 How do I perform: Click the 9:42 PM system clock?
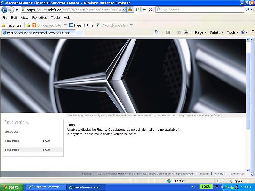click(246, 187)
